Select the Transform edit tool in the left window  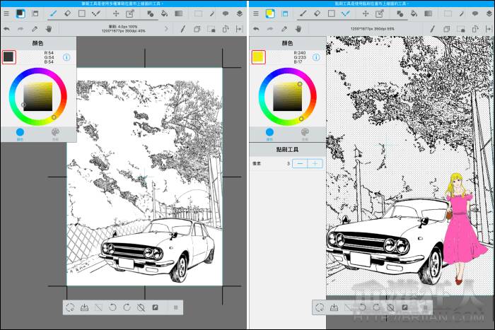pyautogui.click(x=130, y=13)
